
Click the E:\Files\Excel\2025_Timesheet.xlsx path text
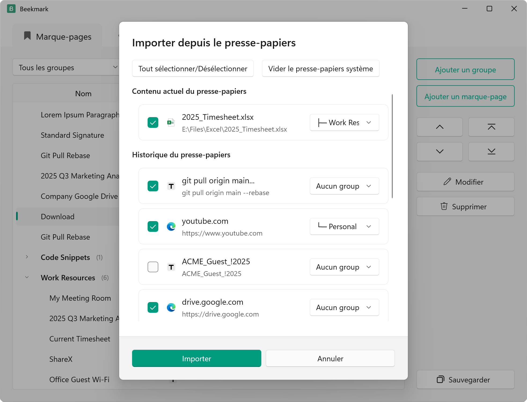click(234, 129)
